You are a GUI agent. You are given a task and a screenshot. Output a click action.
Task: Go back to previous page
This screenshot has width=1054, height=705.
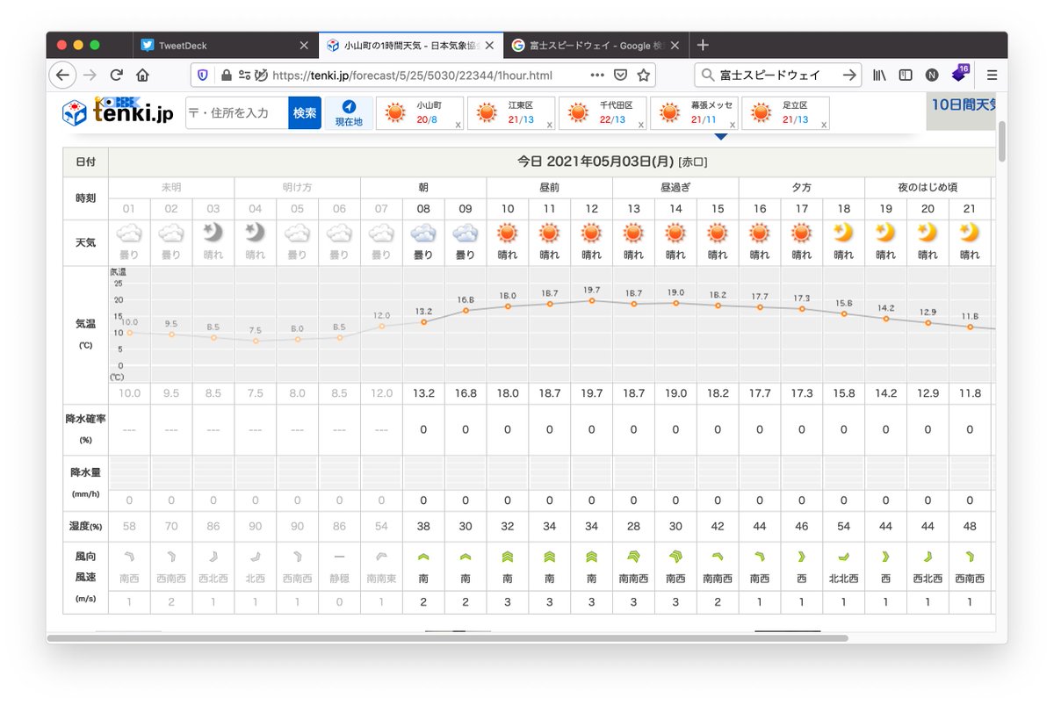click(62, 76)
